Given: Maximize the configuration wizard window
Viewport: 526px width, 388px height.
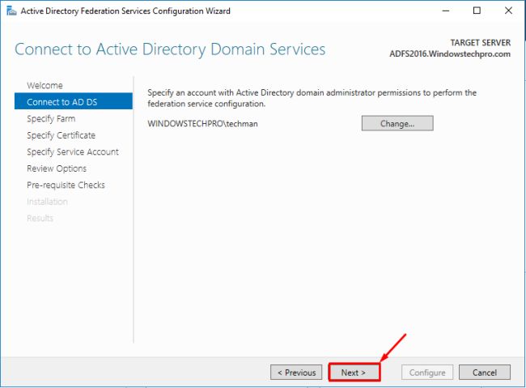Looking at the screenshot, I should (477, 11).
